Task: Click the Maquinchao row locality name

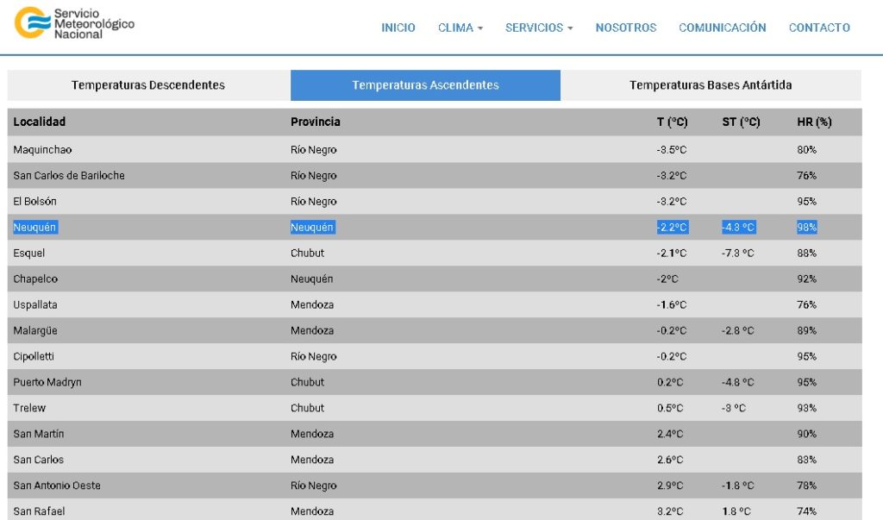Action: pyautogui.click(x=42, y=150)
